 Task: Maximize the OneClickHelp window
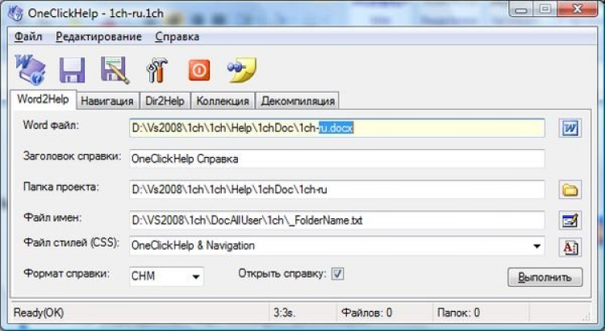coord(544,9)
